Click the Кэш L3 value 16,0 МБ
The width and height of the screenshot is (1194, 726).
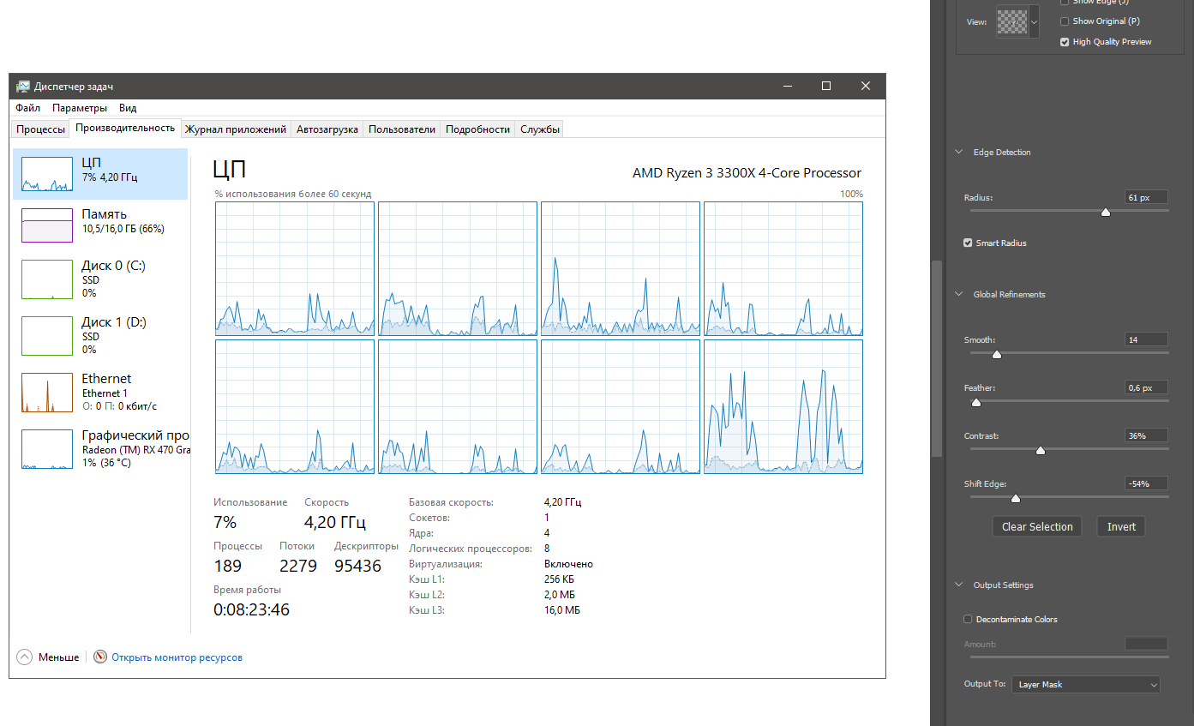(x=562, y=610)
